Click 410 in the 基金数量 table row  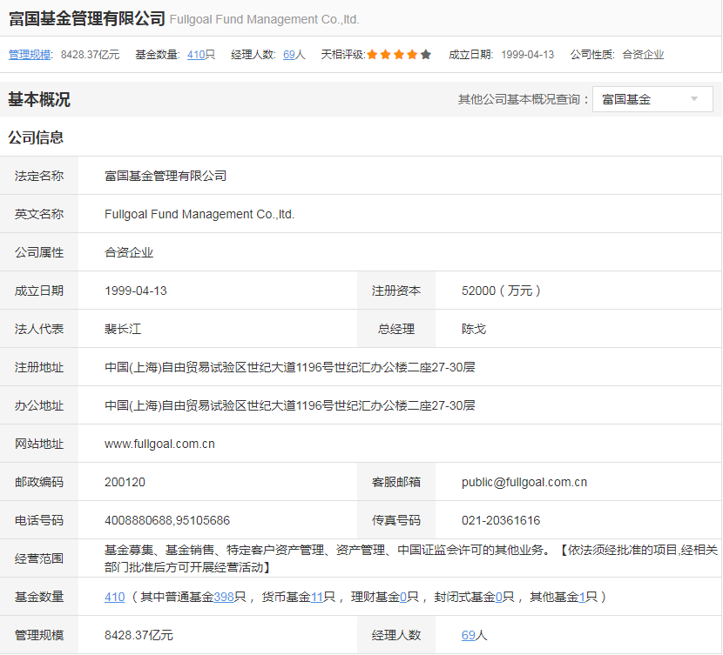tap(114, 597)
